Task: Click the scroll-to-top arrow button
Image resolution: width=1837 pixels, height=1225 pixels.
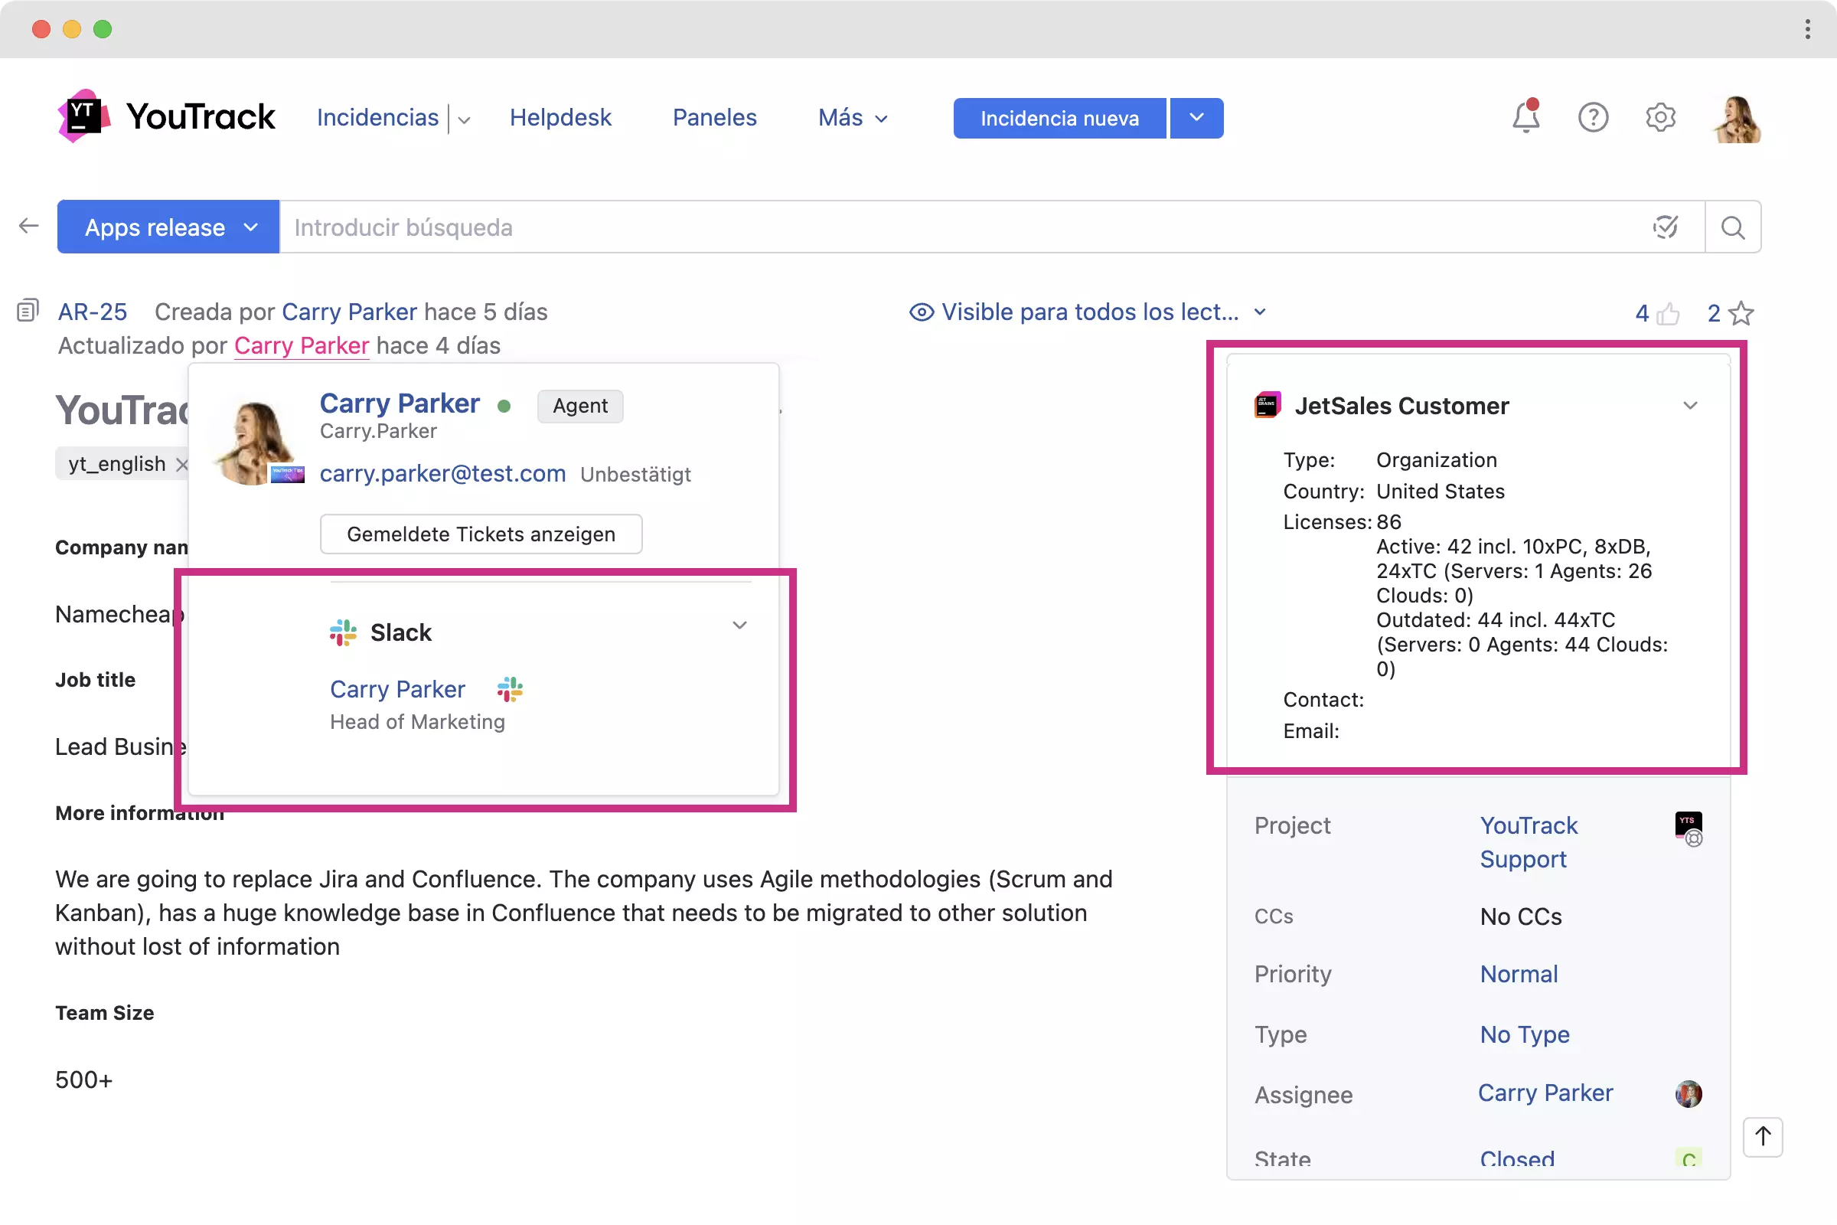Action: coord(1762,1136)
